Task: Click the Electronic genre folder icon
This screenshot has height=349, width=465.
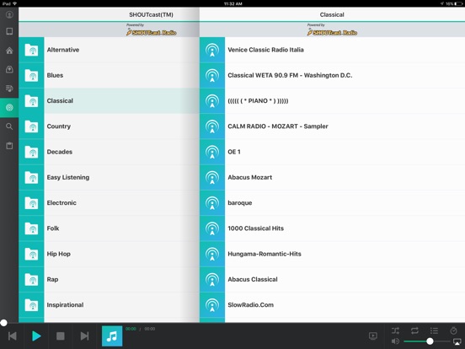Action: tap(31, 203)
